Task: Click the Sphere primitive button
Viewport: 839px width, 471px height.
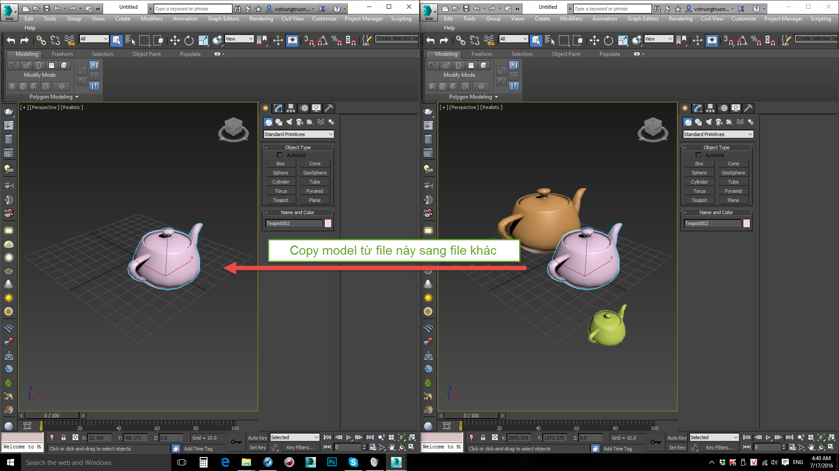Action: (281, 173)
